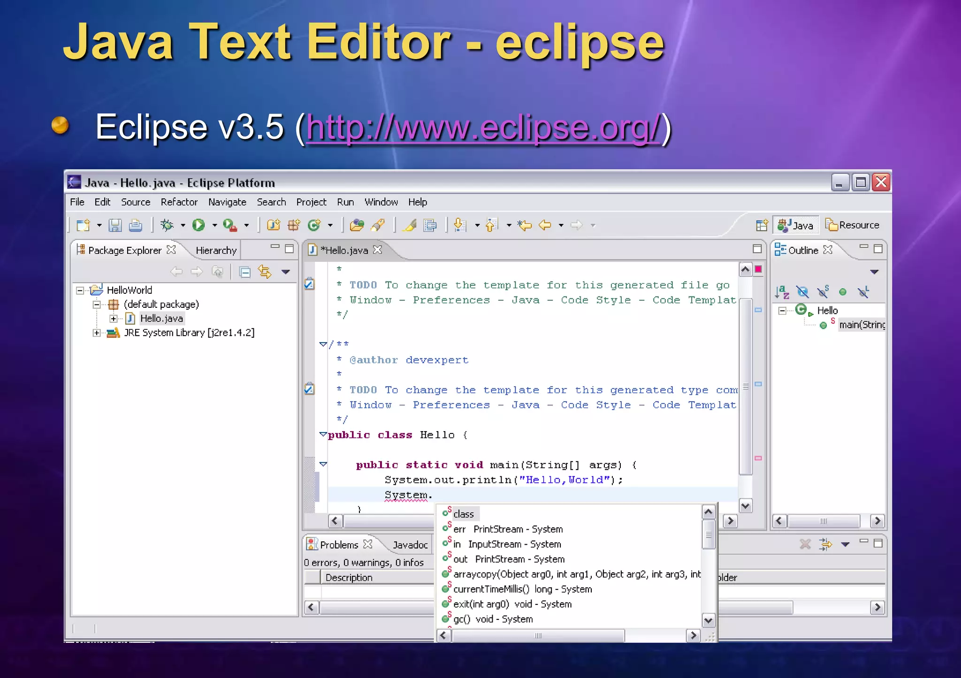Open External Tools dropdown arrow
Image resolution: width=961 pixels, height=678 pixels.
click(246, 226)
